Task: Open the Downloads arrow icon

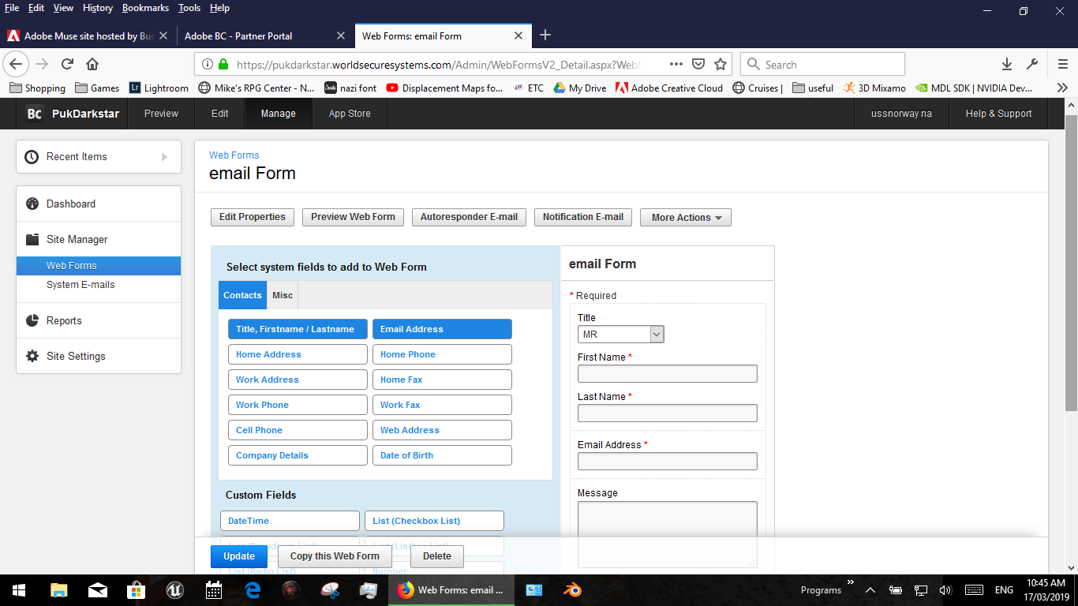Action: point(1007,64)
